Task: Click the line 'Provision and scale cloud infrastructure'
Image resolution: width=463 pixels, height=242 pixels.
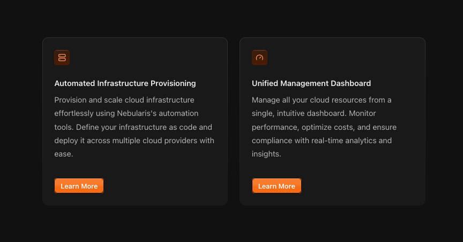Action: (124, 100)
